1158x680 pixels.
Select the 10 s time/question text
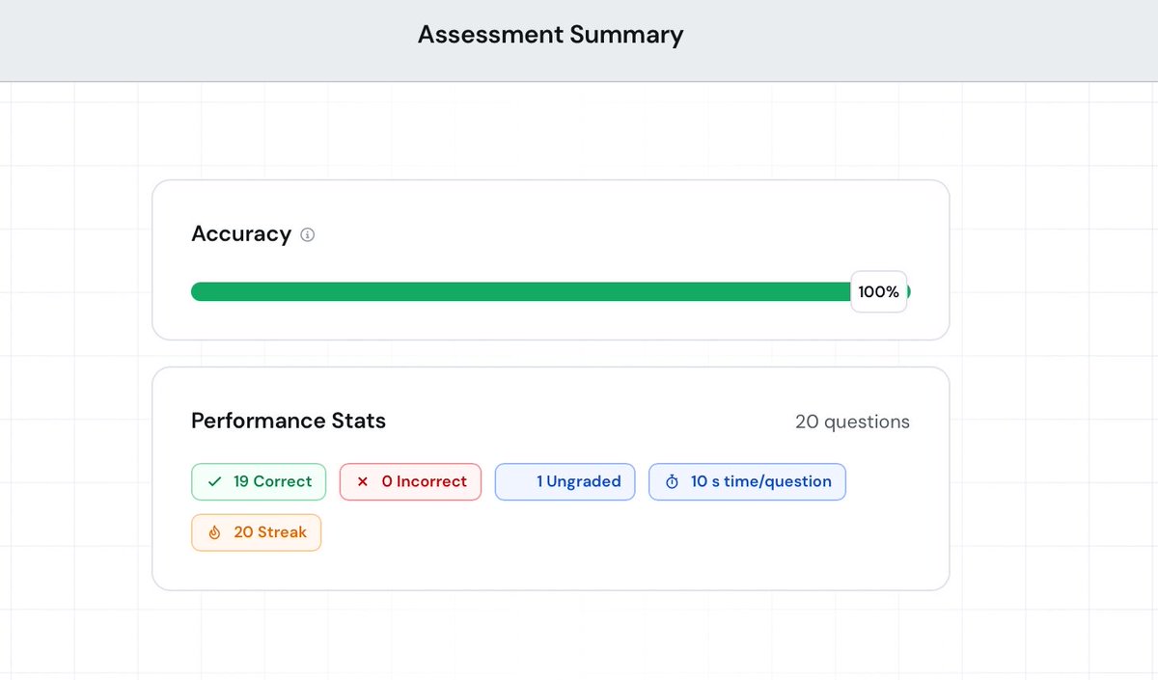point(761,481)
